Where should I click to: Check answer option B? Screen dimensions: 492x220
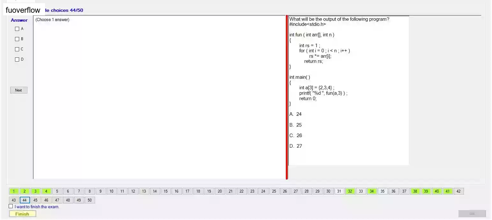coord(17,39)
